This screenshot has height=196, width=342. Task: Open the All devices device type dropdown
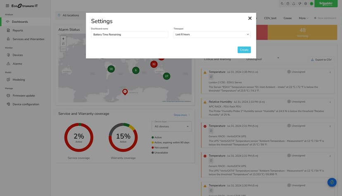point(171,127)
